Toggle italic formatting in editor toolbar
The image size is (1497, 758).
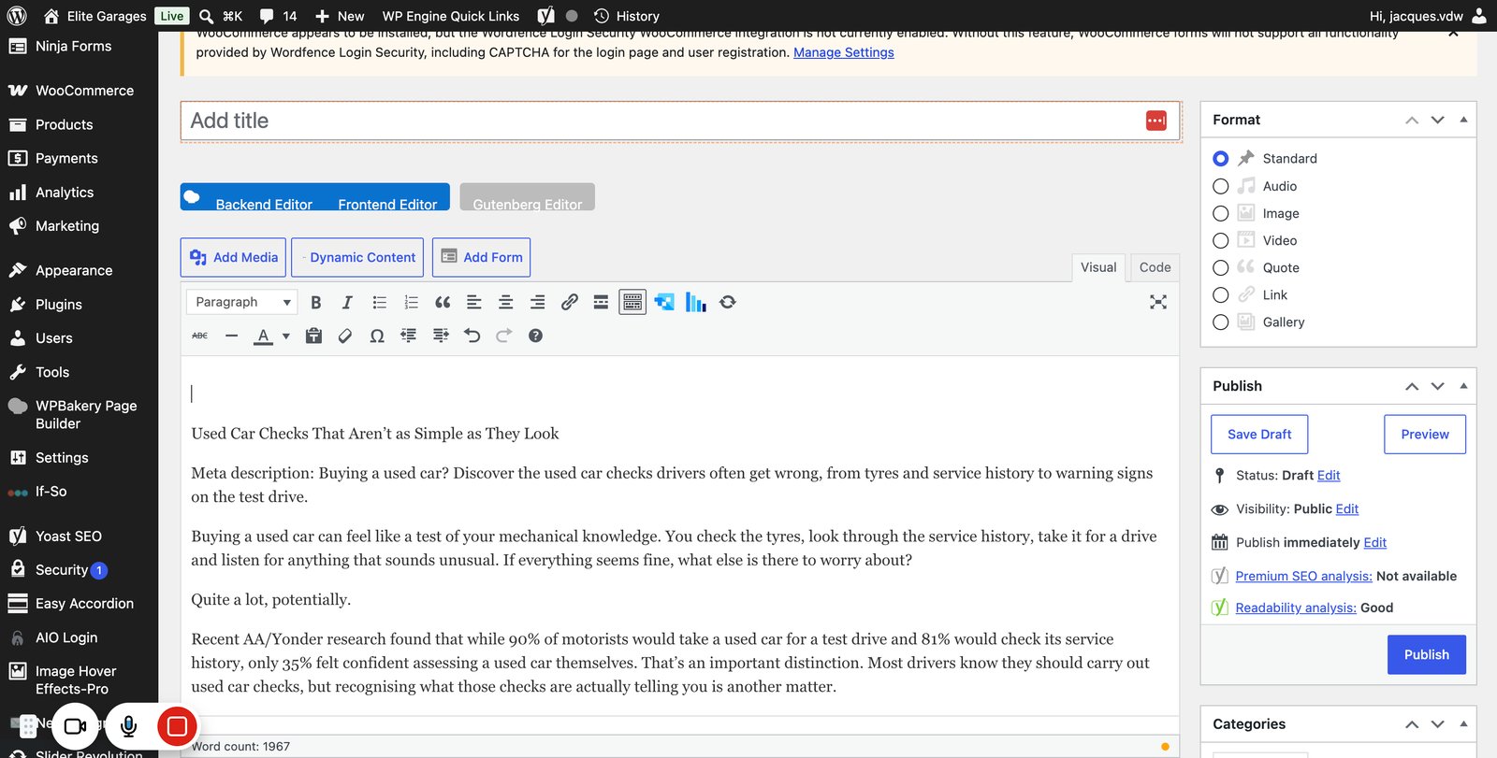(x=347, y=302)
